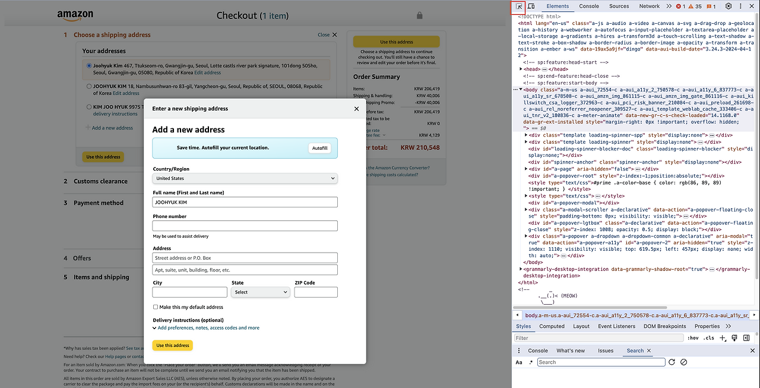Click Add a new address link
This screenshot has width=760, height=388.
pyautogui.click(x=112, y=128)
